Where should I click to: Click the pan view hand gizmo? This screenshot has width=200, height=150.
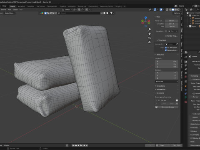tap(150, 33)
